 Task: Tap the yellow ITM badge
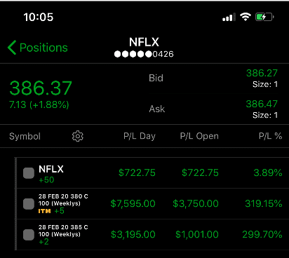(44, 211)
